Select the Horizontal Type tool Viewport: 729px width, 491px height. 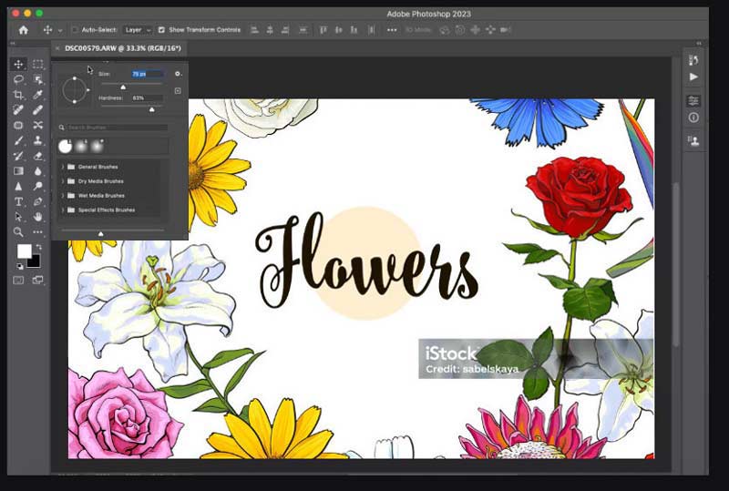pyautogui.click(x=18, y=202)
